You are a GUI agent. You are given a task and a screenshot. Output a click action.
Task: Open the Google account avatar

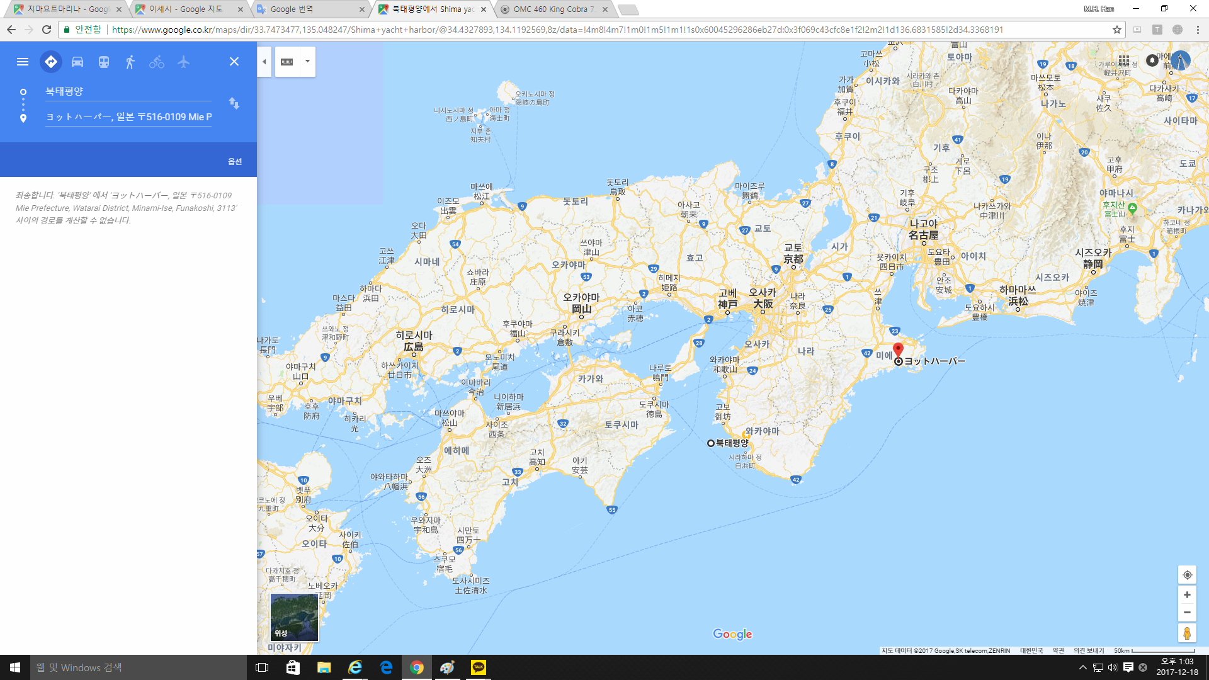point(1181,60)
